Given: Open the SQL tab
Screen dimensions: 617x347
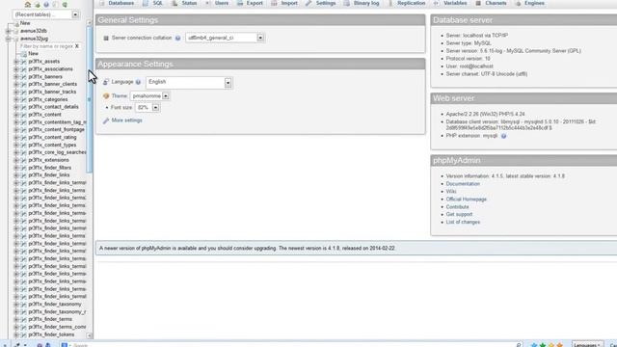Looking at the screenshot, I should coord(152,3).
